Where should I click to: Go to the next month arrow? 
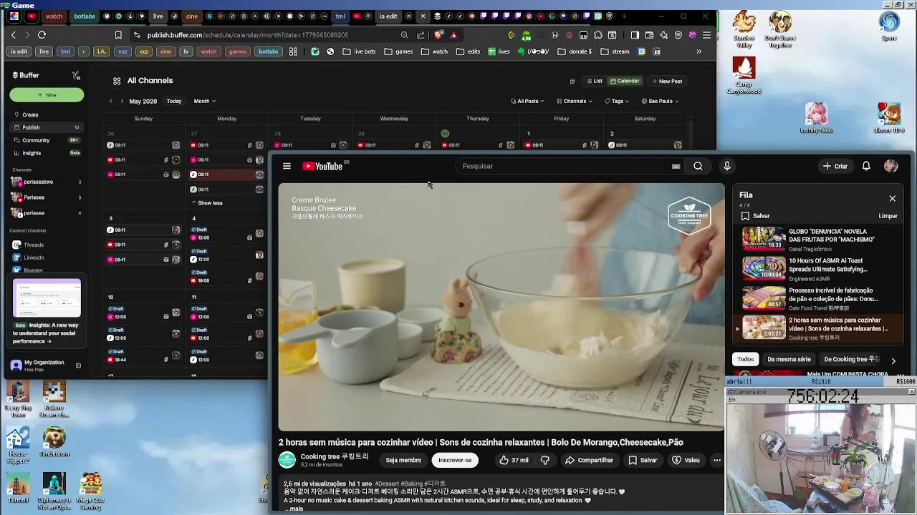122,101
